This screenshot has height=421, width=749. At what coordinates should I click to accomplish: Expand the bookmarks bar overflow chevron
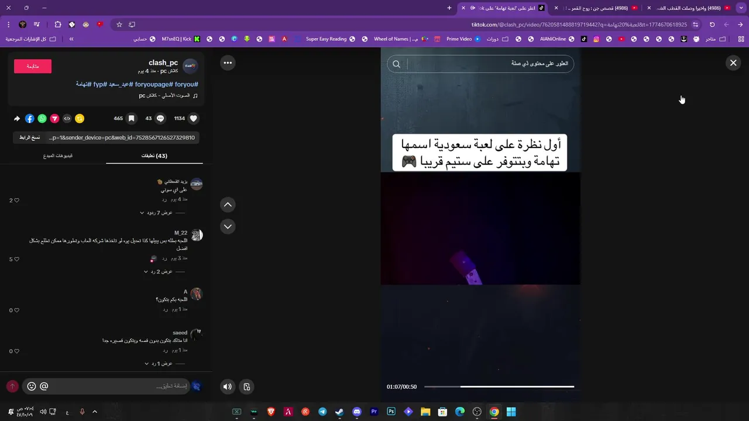71,39
